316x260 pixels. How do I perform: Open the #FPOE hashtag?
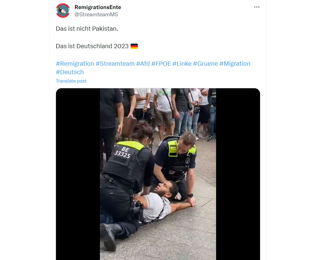161,64
